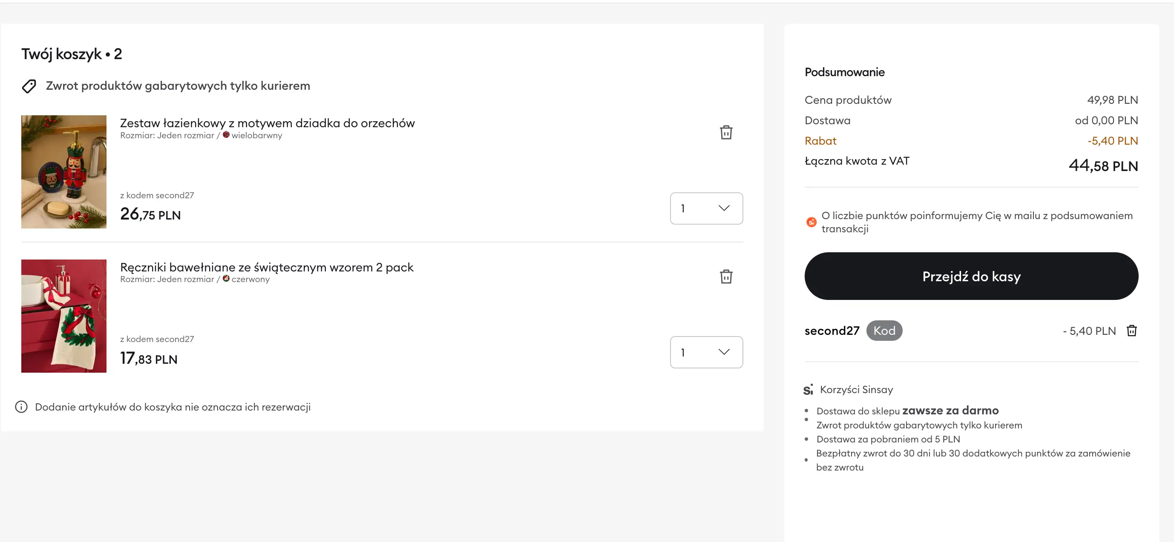This screenshot has width=1174, height=542.
Task: Click the orange Sinsay points icon
Action: pyautogui.click(x=811, y=222)
